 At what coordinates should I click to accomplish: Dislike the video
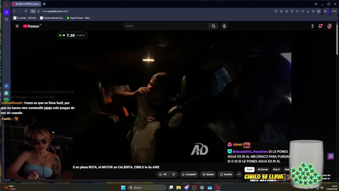[174, 174]
